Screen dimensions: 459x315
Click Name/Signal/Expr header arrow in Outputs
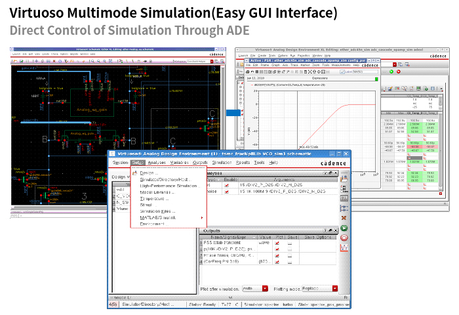click(254, 237)
